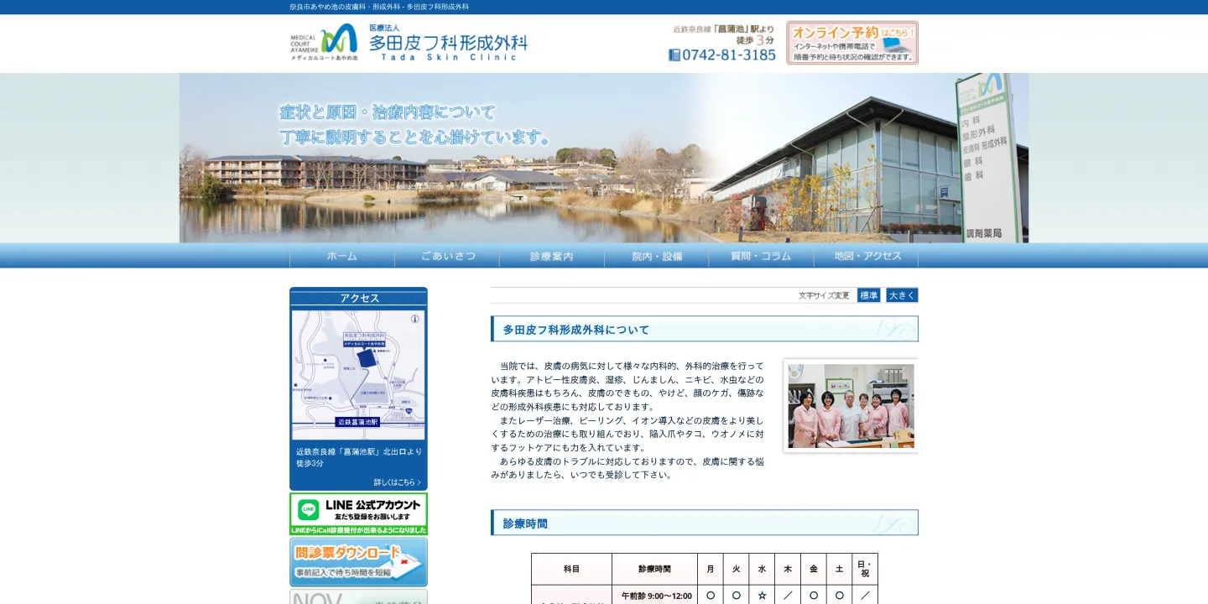Click the 火 column header
Viewport: 1208px width, 604px height.
[x=737, y=569]
